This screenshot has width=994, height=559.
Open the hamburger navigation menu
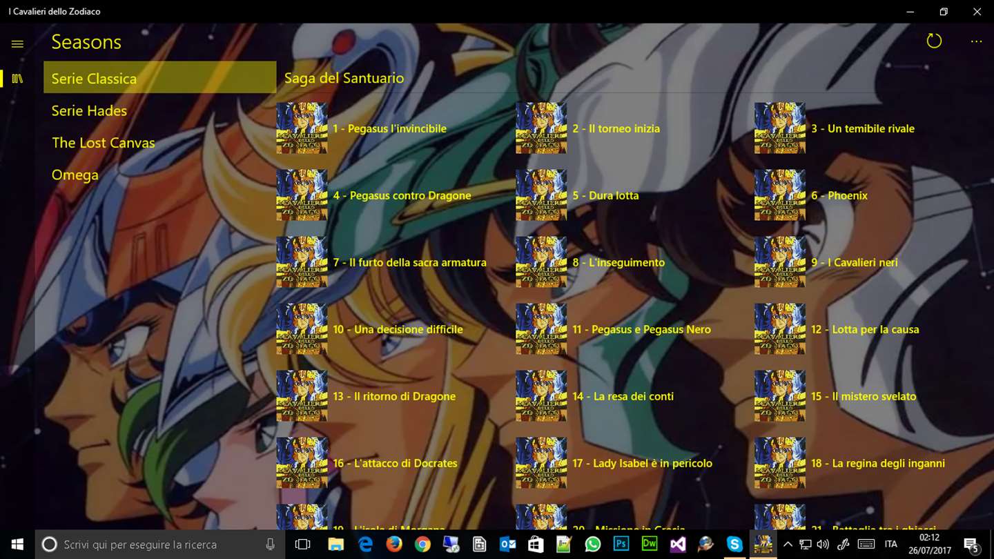[x=17, y=43]
